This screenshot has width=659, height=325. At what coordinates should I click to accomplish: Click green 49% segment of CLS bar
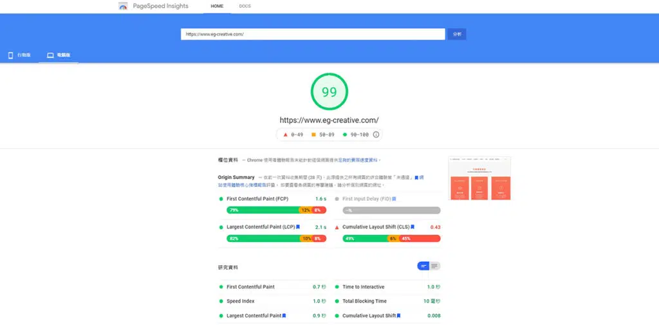click(x=365, y=238)
